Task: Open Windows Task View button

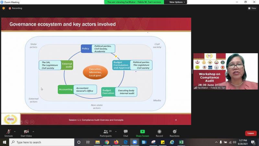Action: 88,142
